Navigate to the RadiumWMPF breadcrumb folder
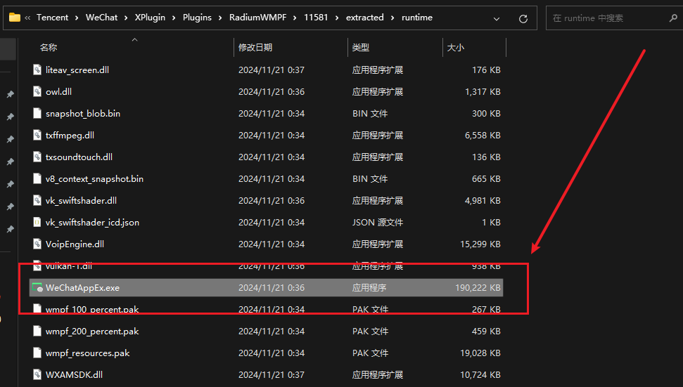Screen dimensions: 683x387 pos(258,18)
